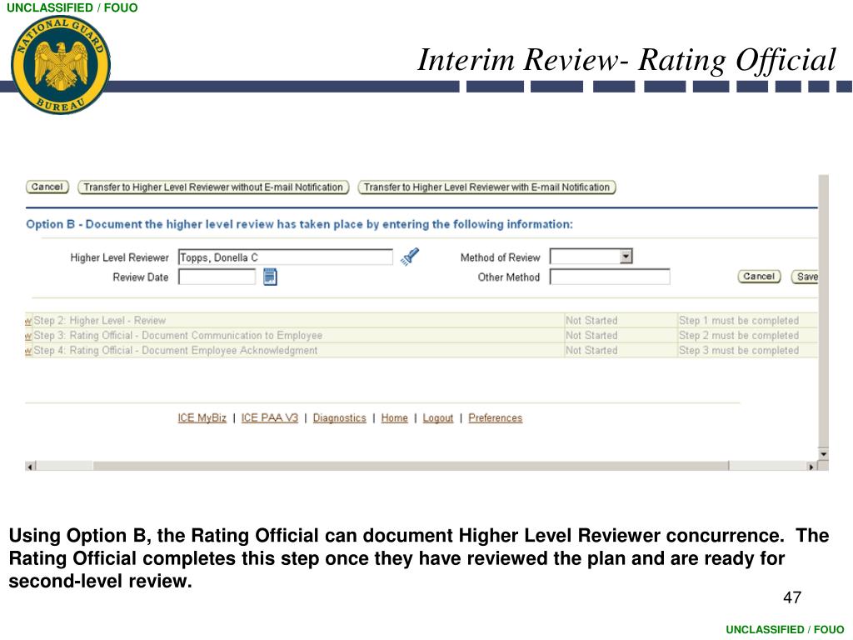Click the flashlight search icon beside Higher Level Reviewer
This screenshot has height=640, width=853.
[x=410, y=257]
